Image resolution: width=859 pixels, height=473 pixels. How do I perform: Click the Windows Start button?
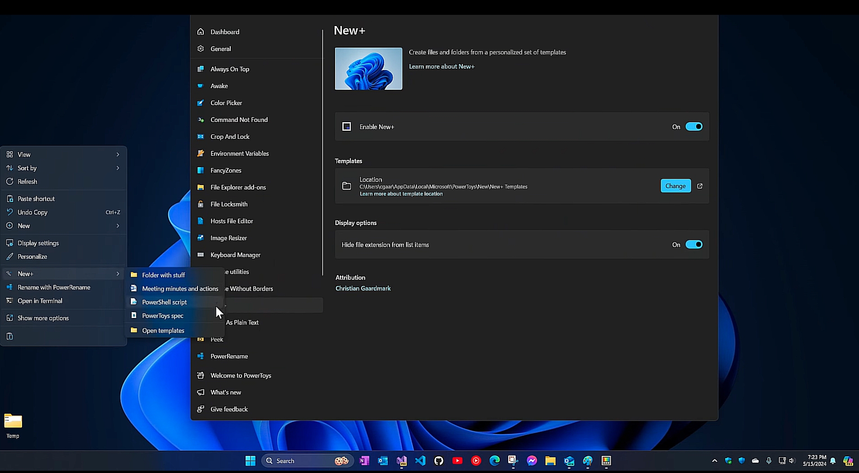pyautogui.click(x=251, y=461)
